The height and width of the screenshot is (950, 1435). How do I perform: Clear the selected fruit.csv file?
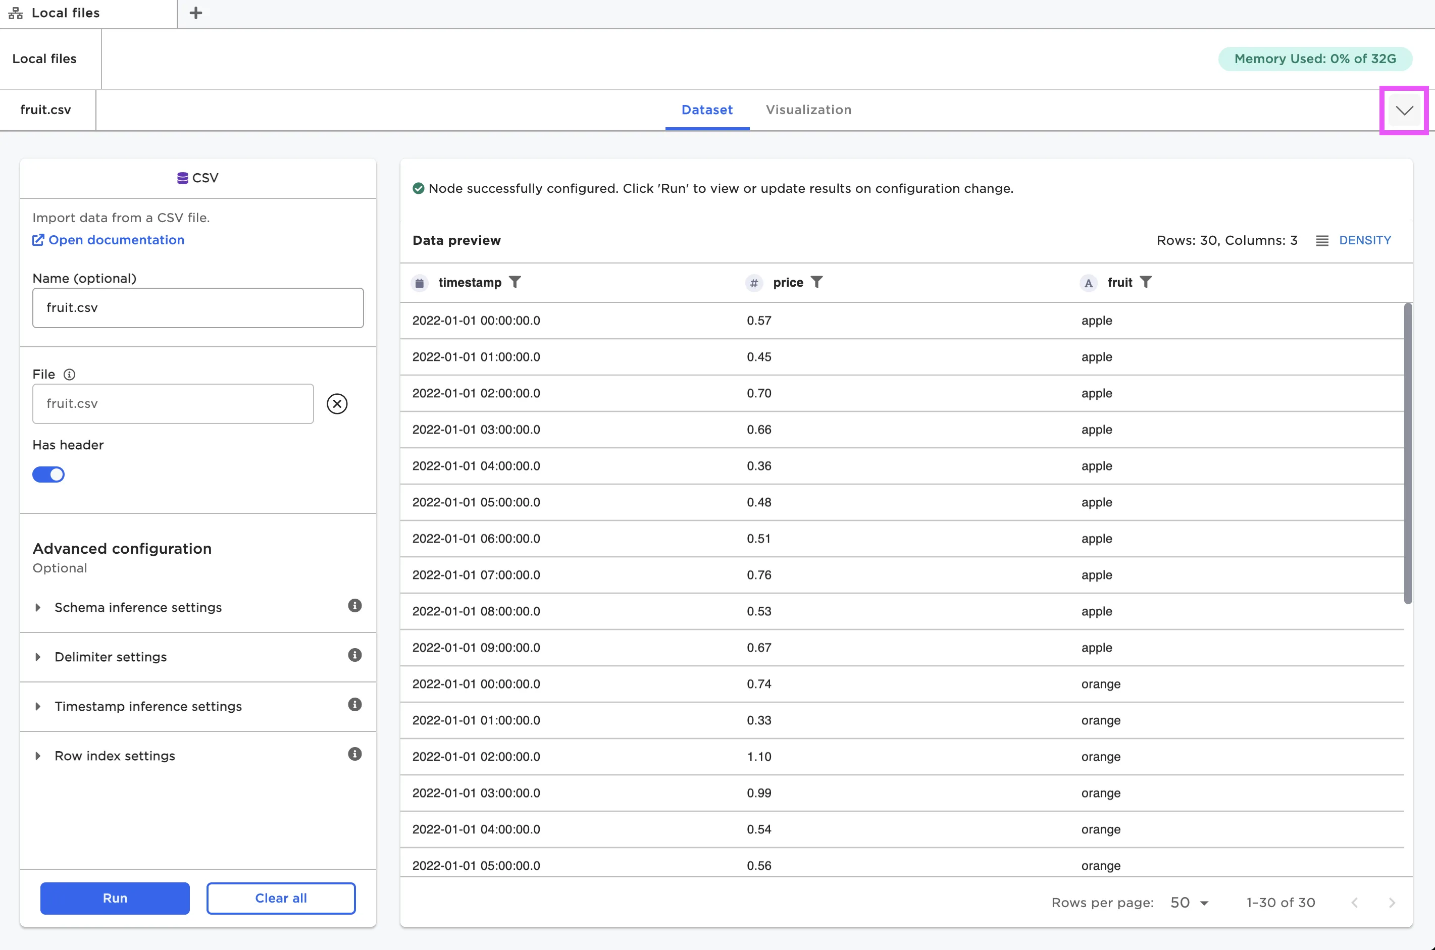[x=337, y=403]
